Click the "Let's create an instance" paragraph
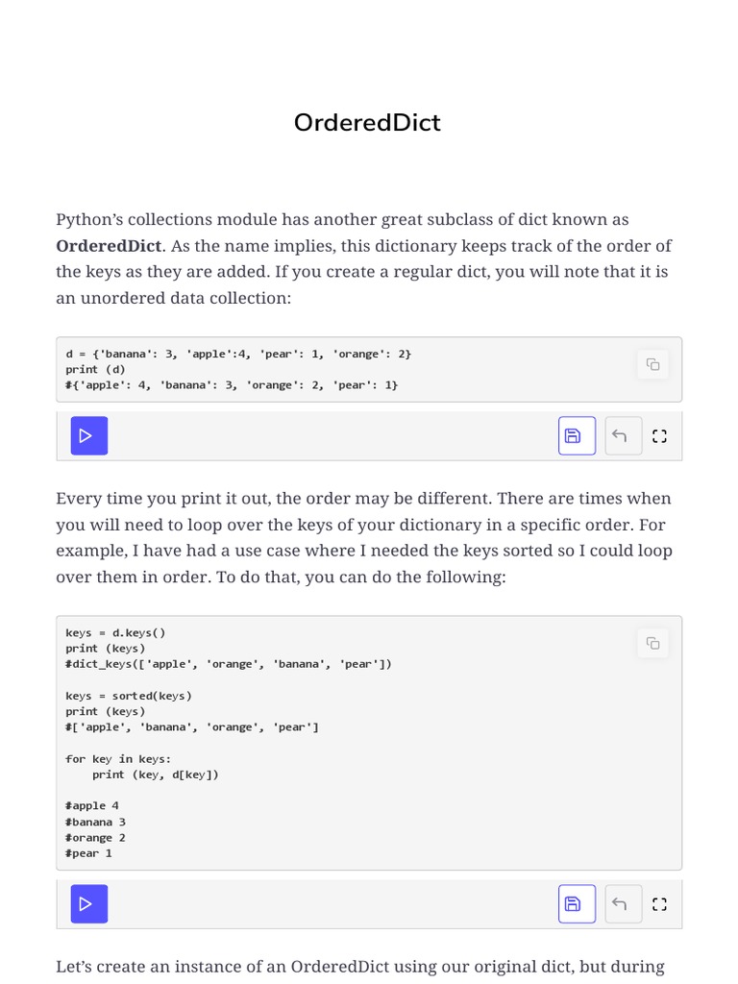738x984 pixels. point(359,966)
